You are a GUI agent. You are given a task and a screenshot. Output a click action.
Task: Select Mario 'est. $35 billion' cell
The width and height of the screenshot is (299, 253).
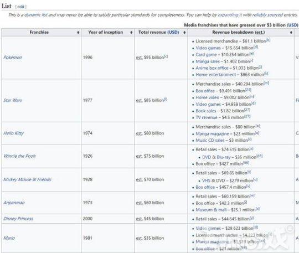150,238
